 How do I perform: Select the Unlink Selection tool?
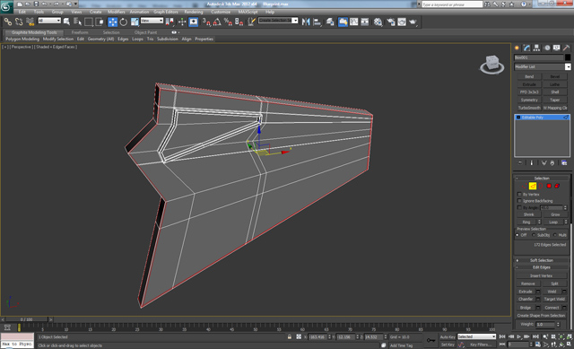[x=19, y=22]
